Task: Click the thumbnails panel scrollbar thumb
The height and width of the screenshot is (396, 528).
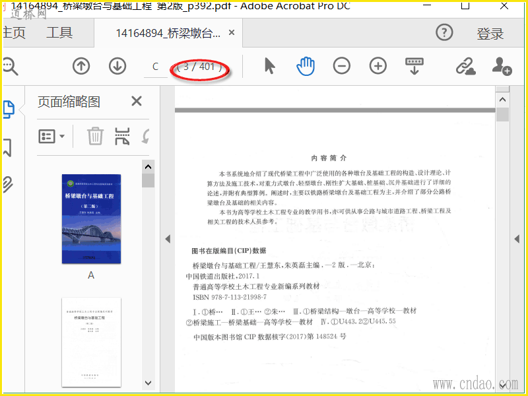Action: [148, 180]
